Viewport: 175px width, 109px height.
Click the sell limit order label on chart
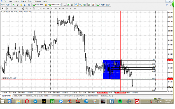[x=9, y=78]
